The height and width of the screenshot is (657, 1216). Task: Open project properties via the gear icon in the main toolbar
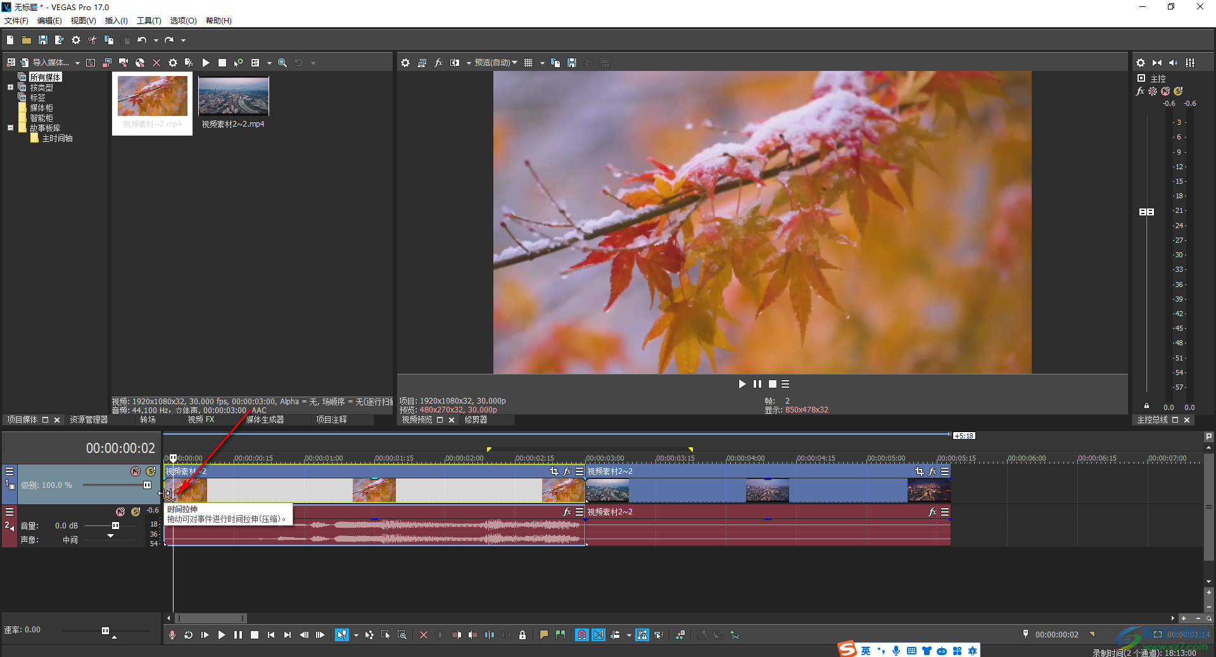tap(76, 40)
